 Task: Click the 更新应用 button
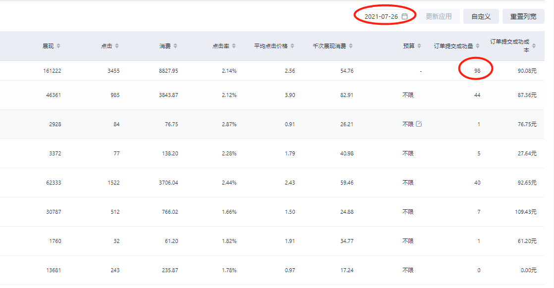439,16
